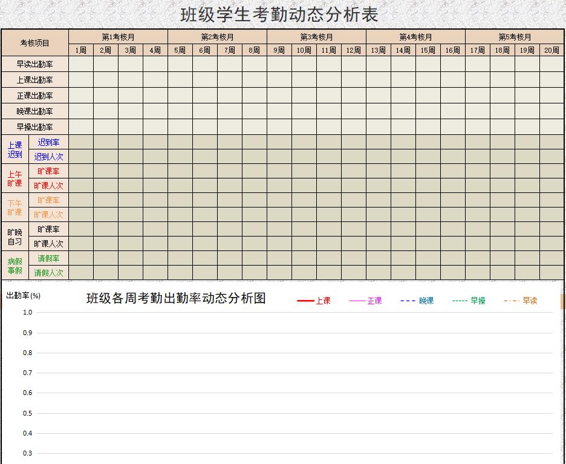Expand the 第3考核月 column group
This screenshot has height=464, width=566.
315,36
